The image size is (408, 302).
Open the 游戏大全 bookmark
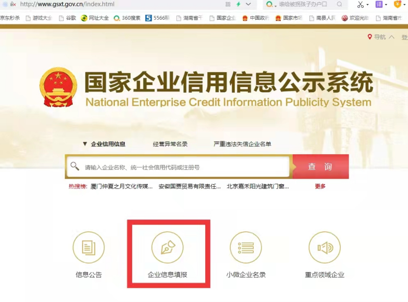pyautogui.click(x=39, y=18)
